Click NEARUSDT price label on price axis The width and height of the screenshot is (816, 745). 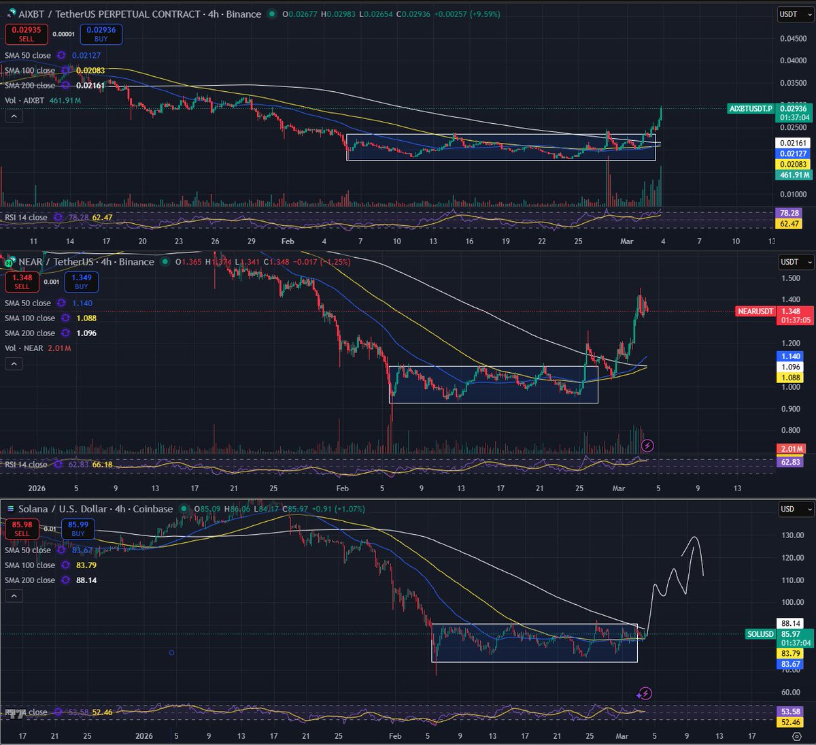tap(755, 311)
